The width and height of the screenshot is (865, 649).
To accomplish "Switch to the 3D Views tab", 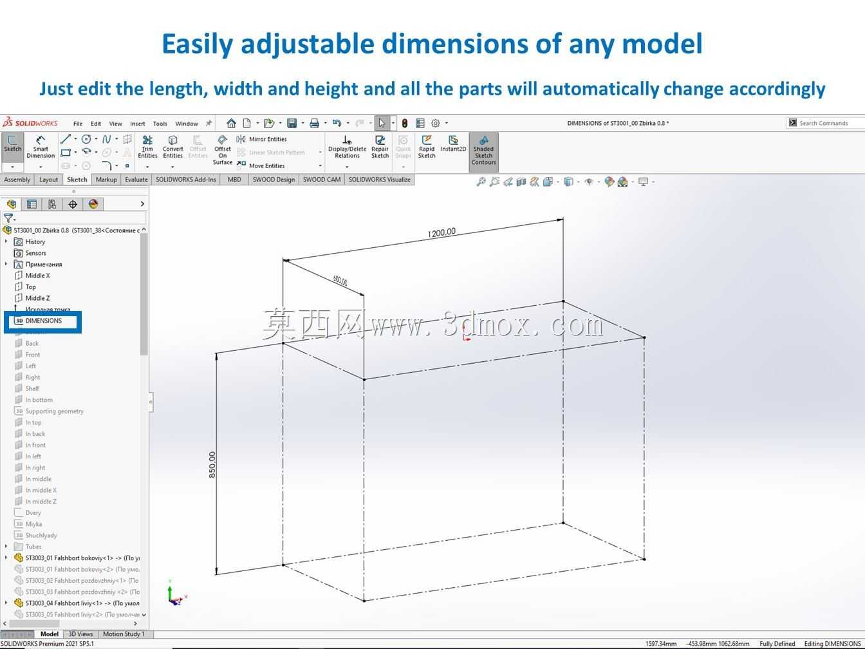I will [x=80, y=634].
